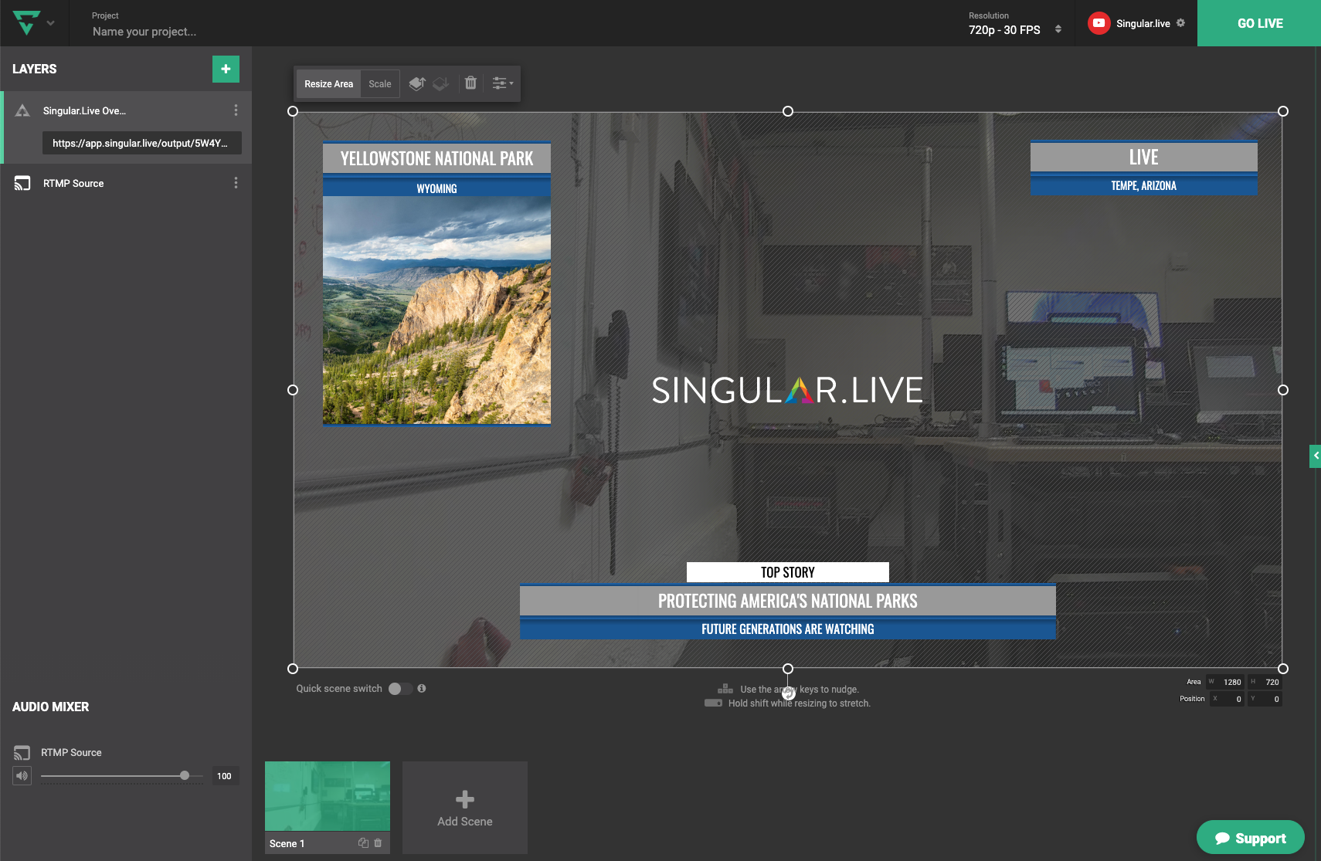Click the GO LIVE button
This screenshot has height=861, width=1321.
click(1259, 23)
